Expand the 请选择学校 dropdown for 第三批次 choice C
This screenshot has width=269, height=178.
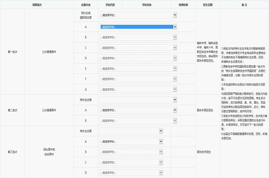[x=131, y=162]
